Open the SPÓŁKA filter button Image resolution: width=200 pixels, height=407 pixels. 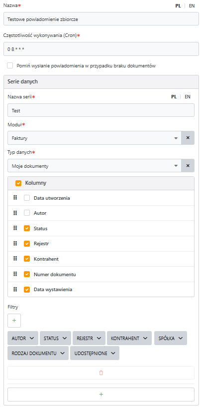(x=171, y=338)
